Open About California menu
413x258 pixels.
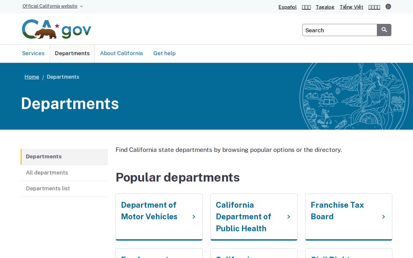tap(121, 54)
